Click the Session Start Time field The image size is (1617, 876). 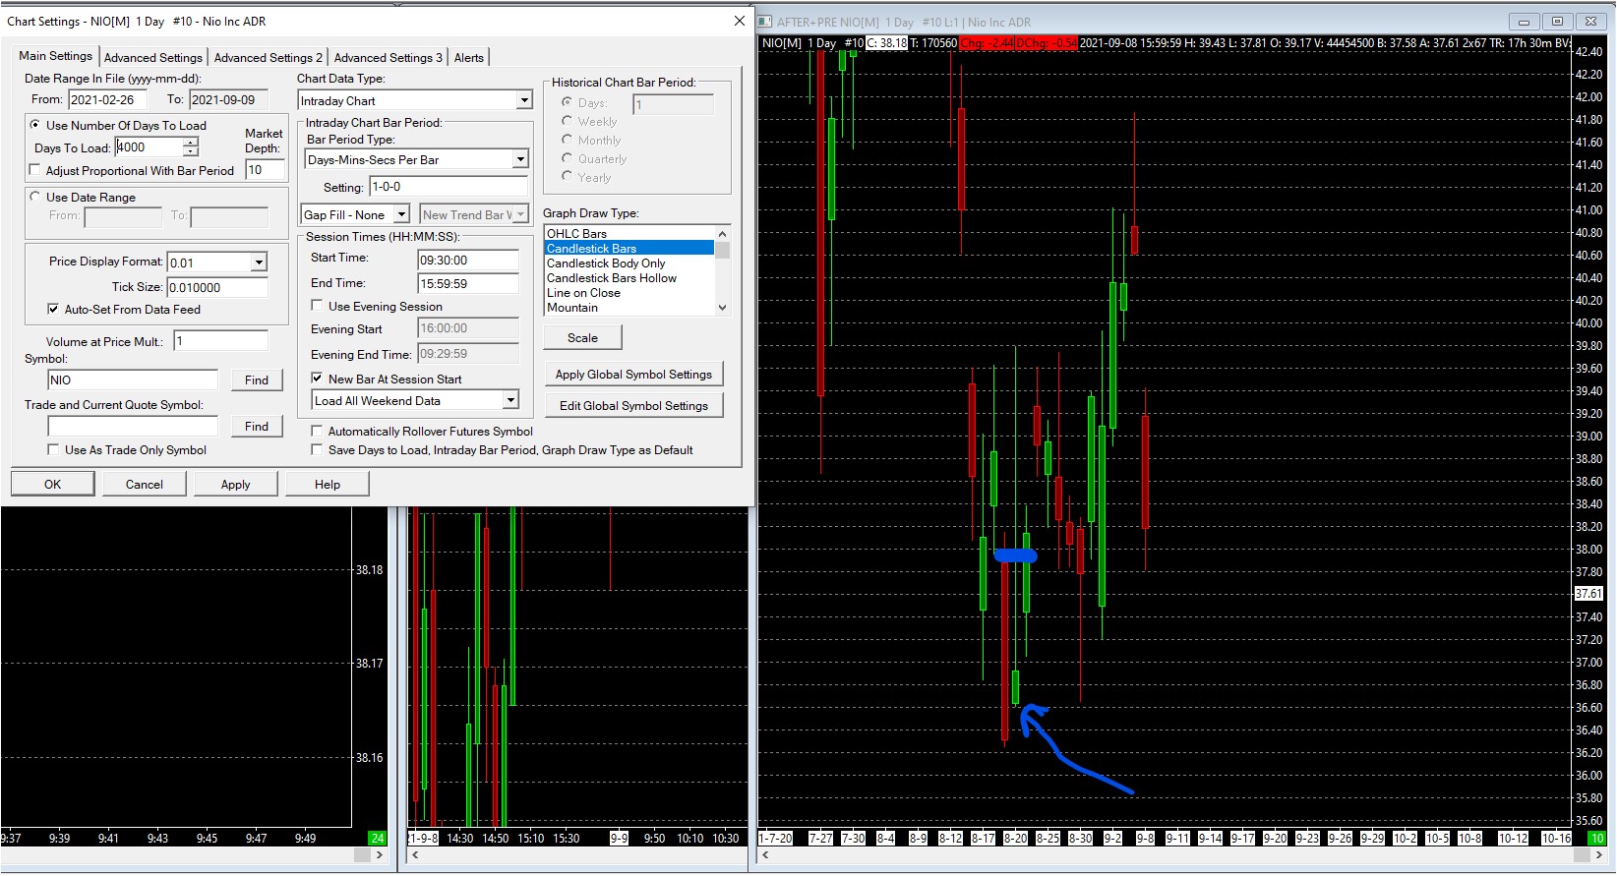(x=467, y=261)
